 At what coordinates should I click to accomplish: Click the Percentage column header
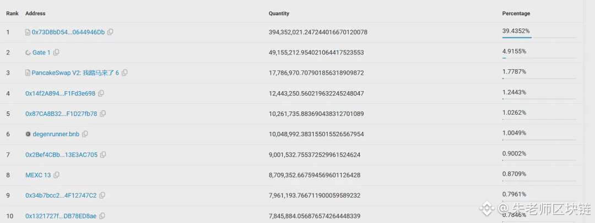click(x=516, y=13)
